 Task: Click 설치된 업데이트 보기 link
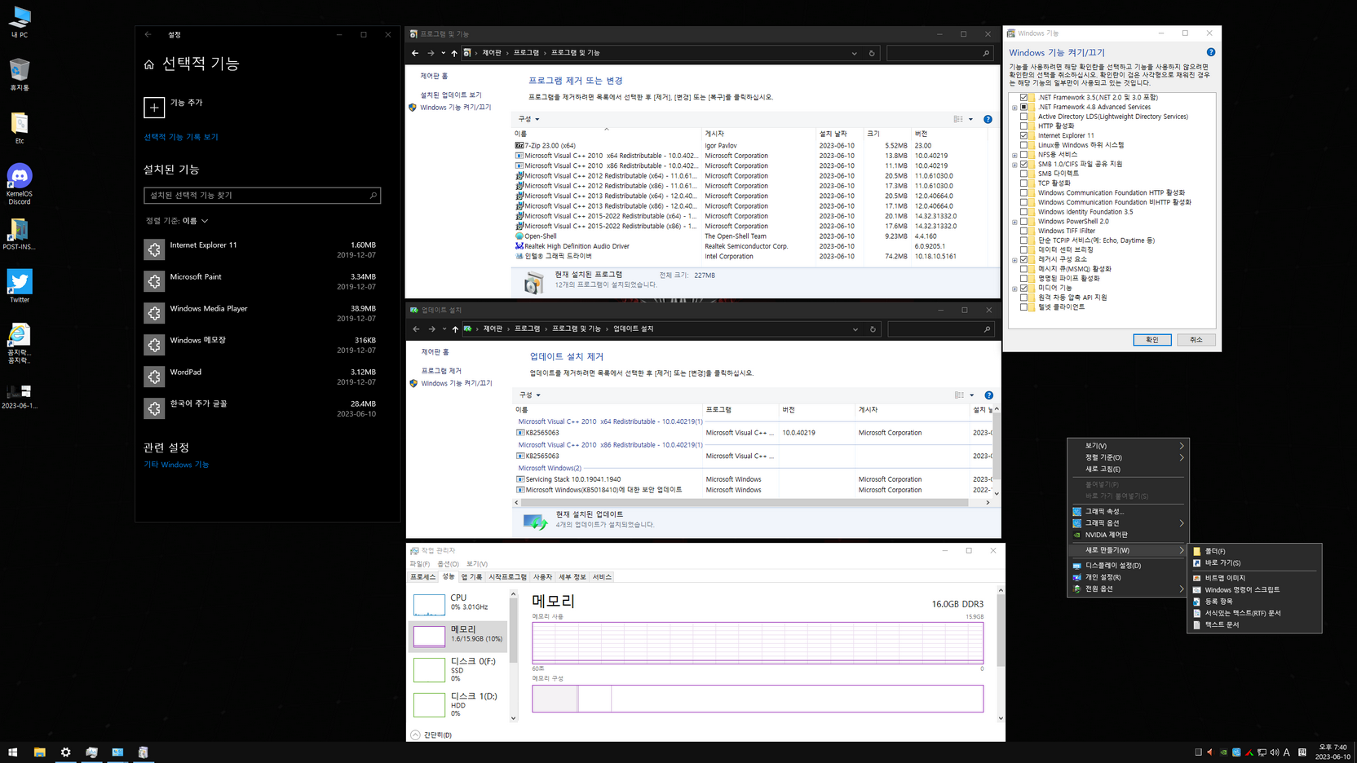450,95
